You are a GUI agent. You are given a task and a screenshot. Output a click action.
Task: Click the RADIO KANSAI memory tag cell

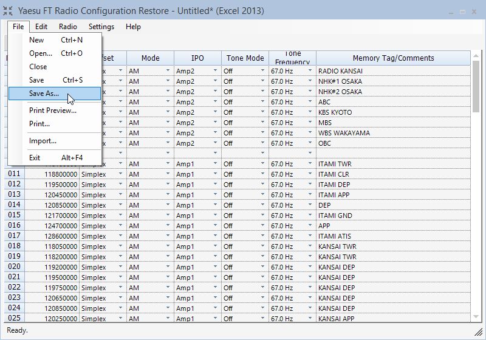tap(393, 71)
